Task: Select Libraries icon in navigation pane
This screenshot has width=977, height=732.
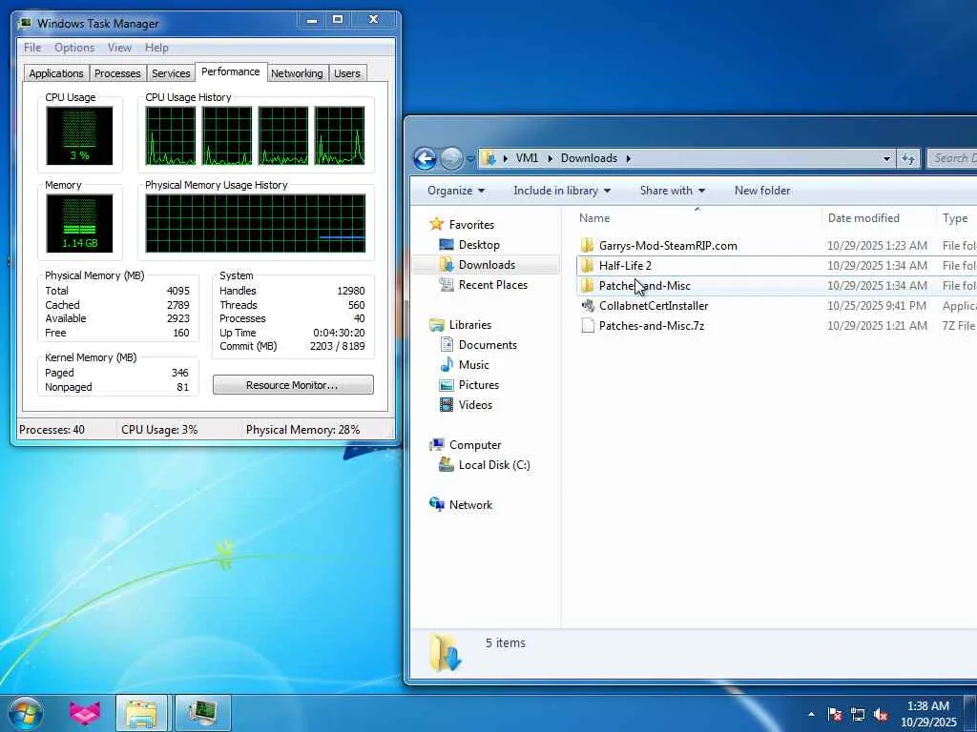Action: click(437, 325)
